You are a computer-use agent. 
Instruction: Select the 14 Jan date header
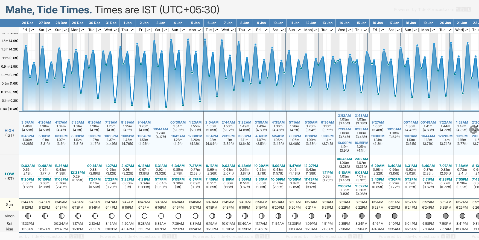pyautogui.click(x=344, y=23)
